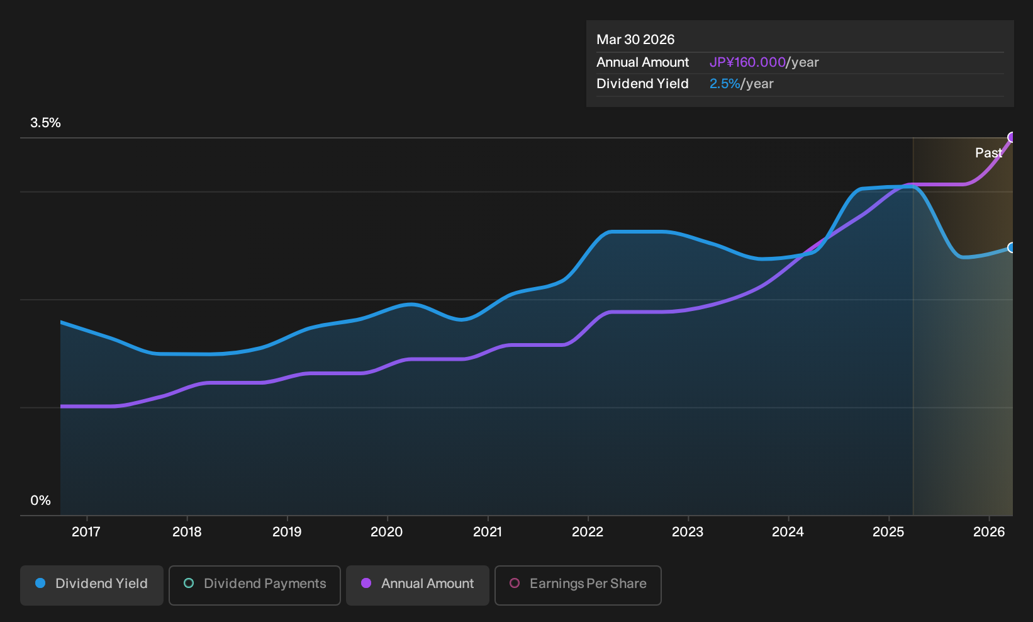Select the 2023 x-axis label

coord(688,532)
